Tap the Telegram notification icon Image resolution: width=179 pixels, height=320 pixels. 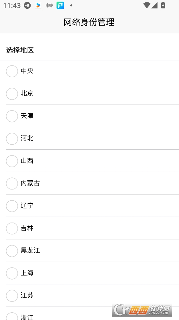pos(27,5)
